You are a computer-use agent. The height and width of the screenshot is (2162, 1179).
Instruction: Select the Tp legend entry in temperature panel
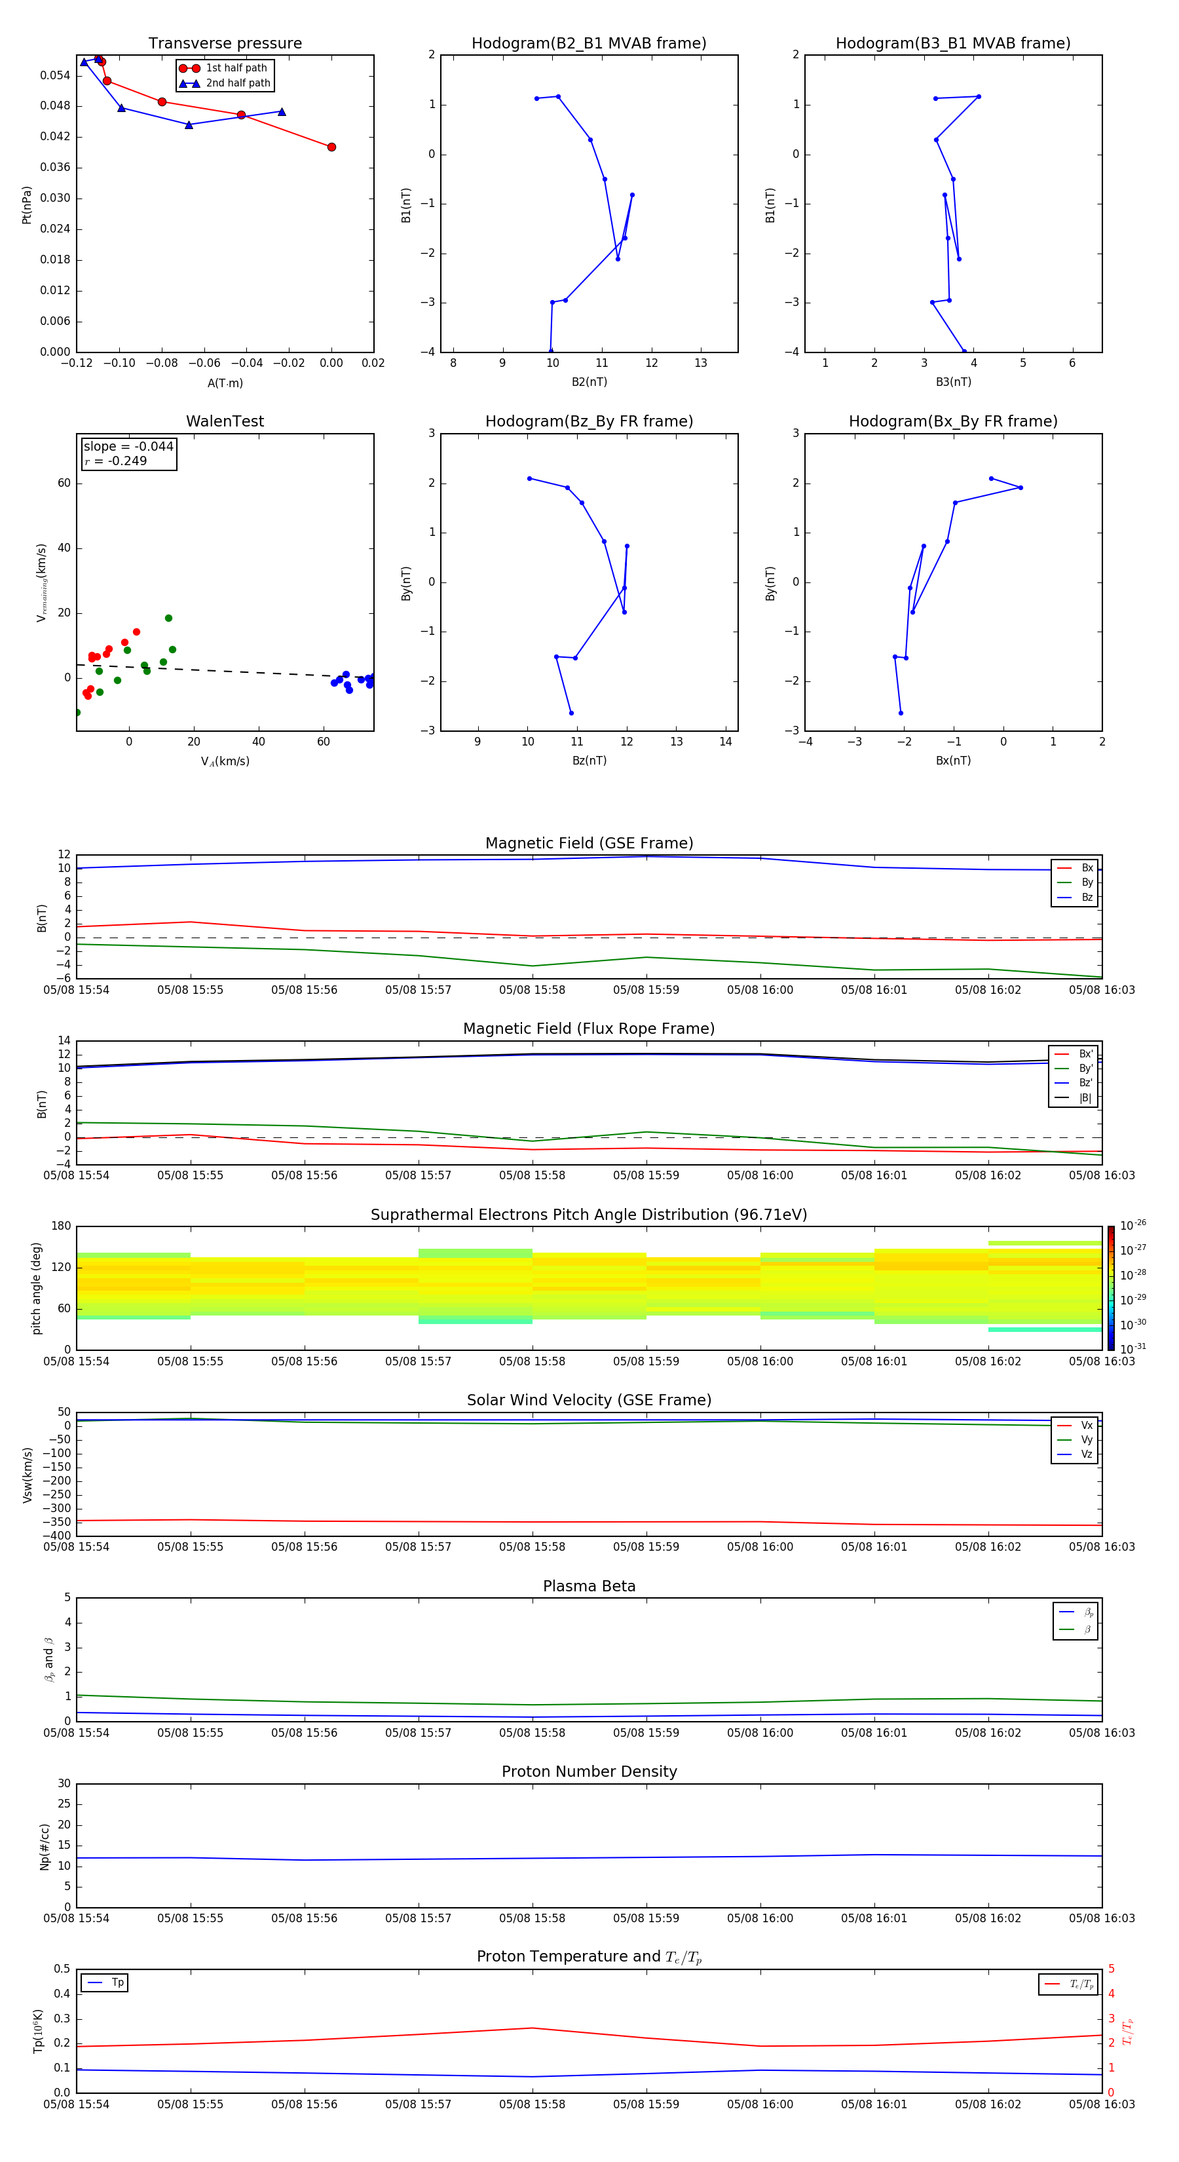tap(105, 1982)
